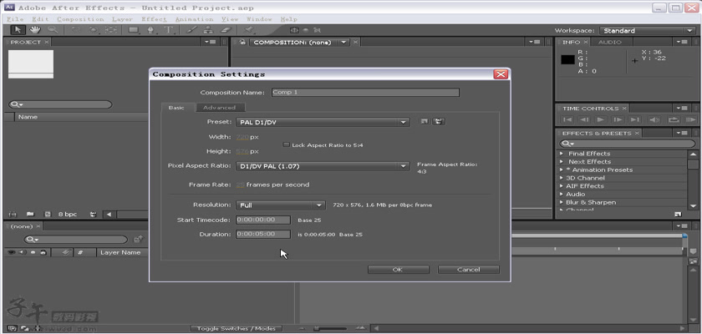Click the Composition Name input field
Viewport: 702px width, 334px height.
click(x=365, y=93)
